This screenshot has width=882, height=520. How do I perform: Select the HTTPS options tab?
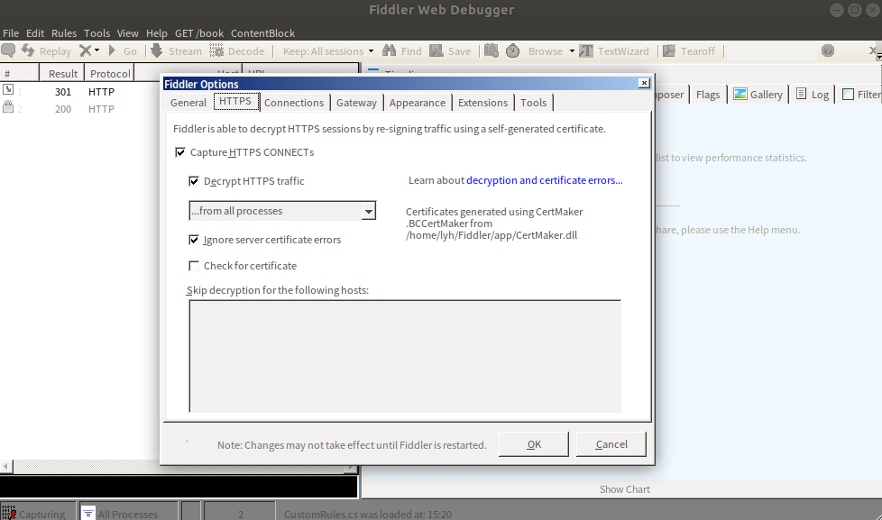tap(235, 102)
